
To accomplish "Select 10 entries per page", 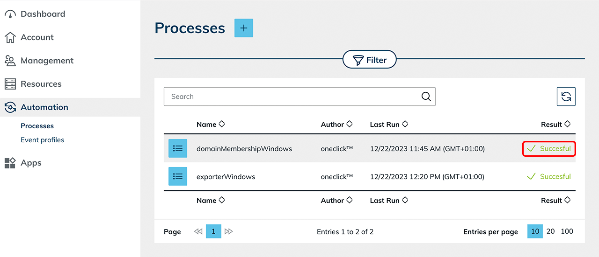I will pyautogui.click(x=535, y=231).
